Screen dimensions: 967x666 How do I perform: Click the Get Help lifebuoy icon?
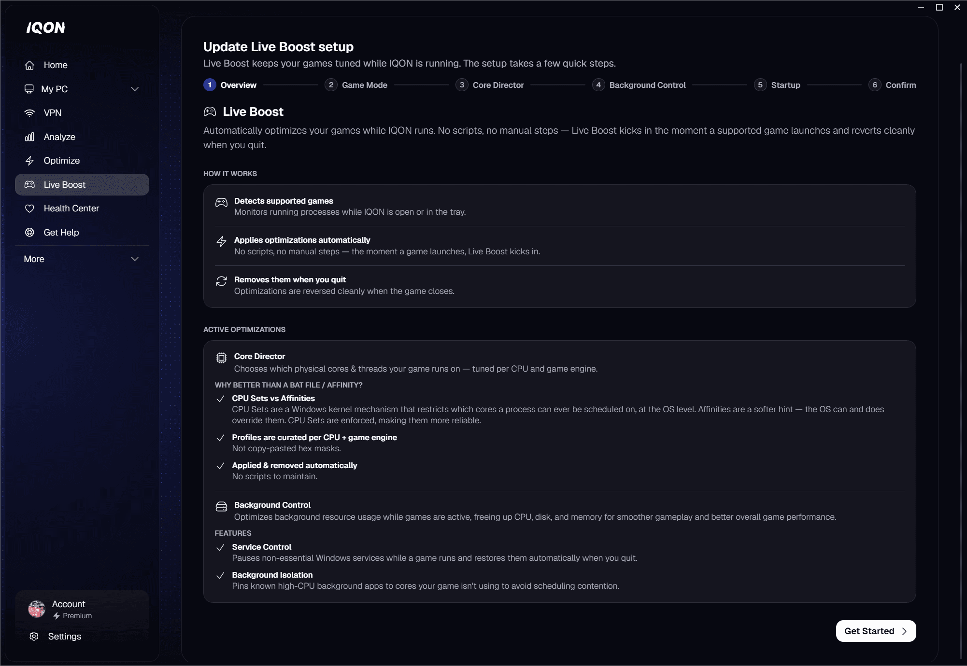(x=29, y=233)
